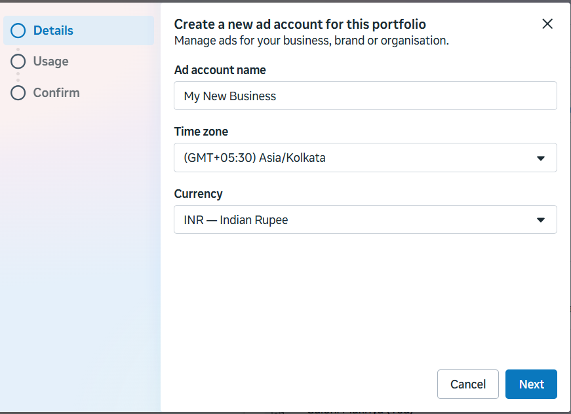
Task: Select the Usage step
Action: click(x=50, y=61)
